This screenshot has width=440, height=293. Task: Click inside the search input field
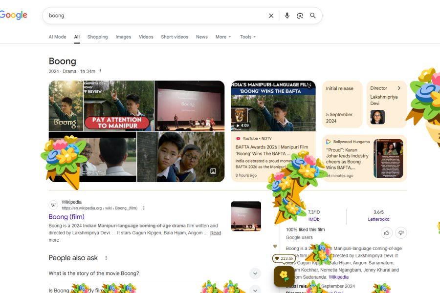pyautogui.click(x=156, y=16)
